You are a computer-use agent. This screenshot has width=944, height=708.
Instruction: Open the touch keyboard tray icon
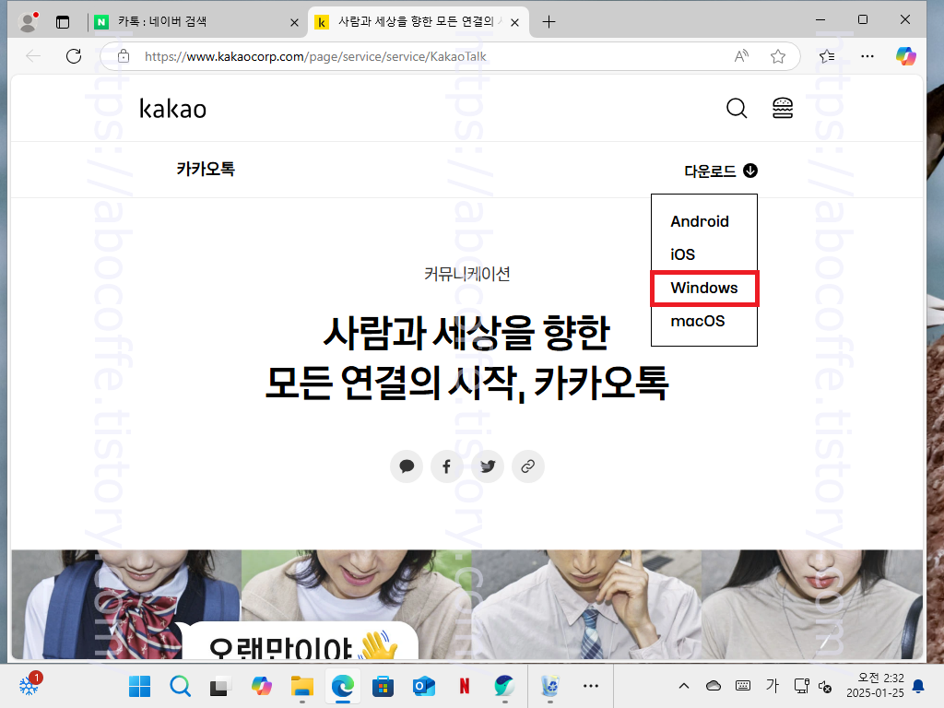(x=743, y=686)
